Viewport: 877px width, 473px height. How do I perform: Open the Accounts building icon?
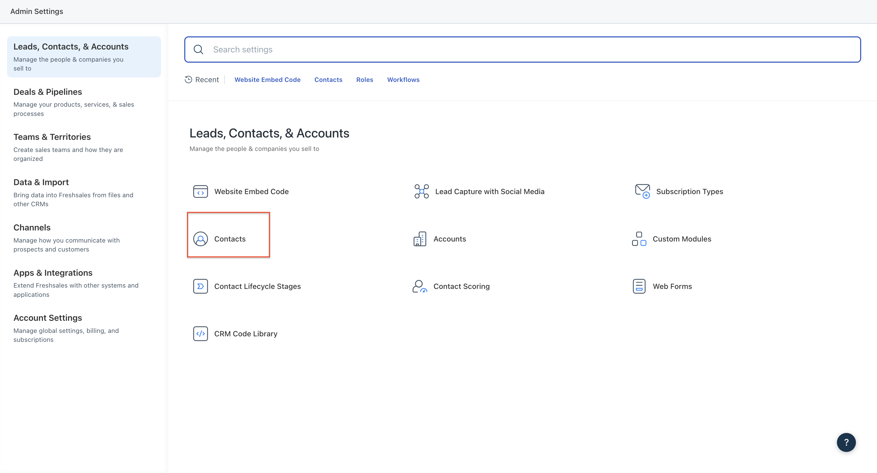pos(420,239)
